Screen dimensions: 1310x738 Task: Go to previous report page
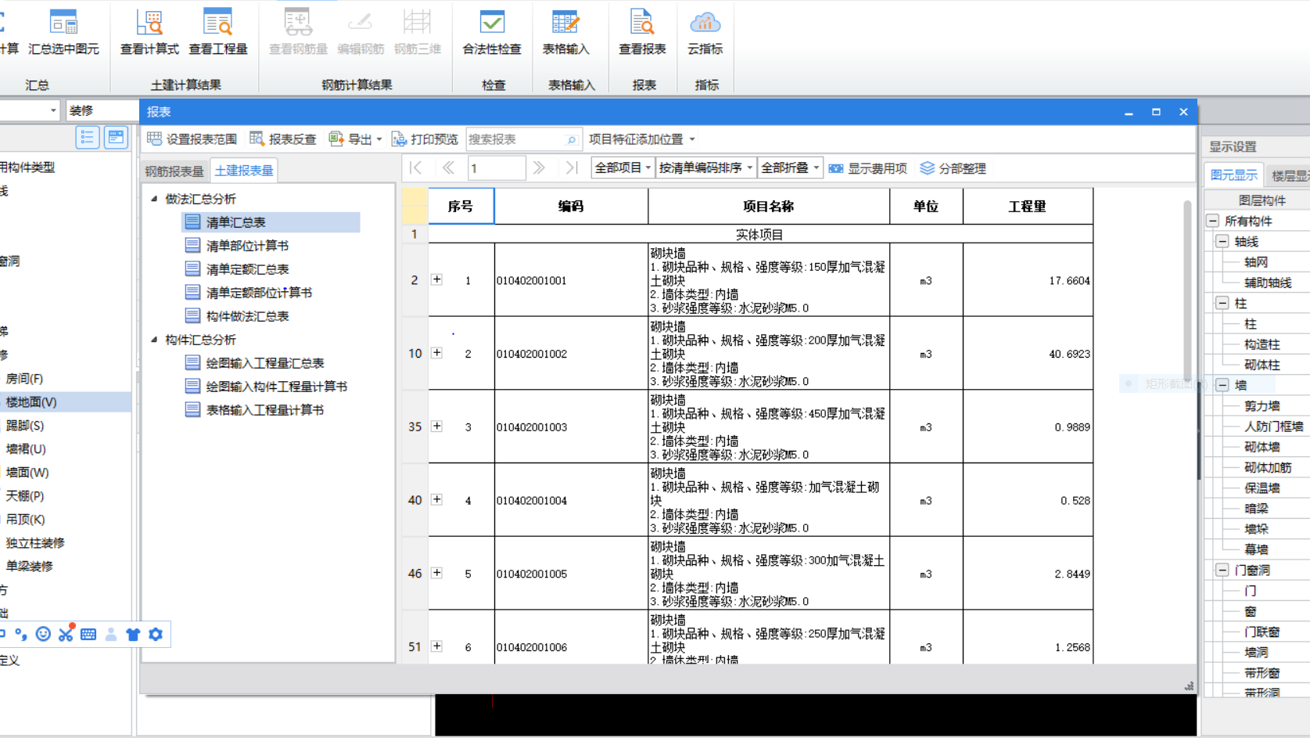[x=448, y=167]
